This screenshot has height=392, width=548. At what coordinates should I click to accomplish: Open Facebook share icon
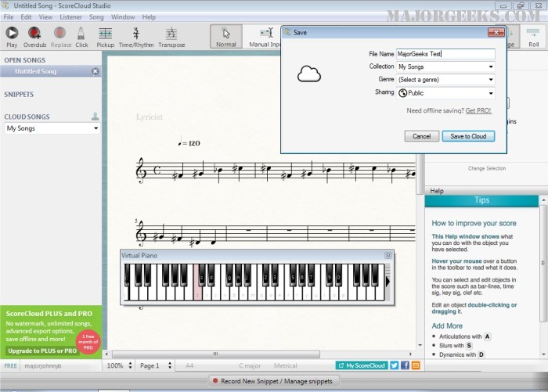pyautogui.click(x=405, y=365)
